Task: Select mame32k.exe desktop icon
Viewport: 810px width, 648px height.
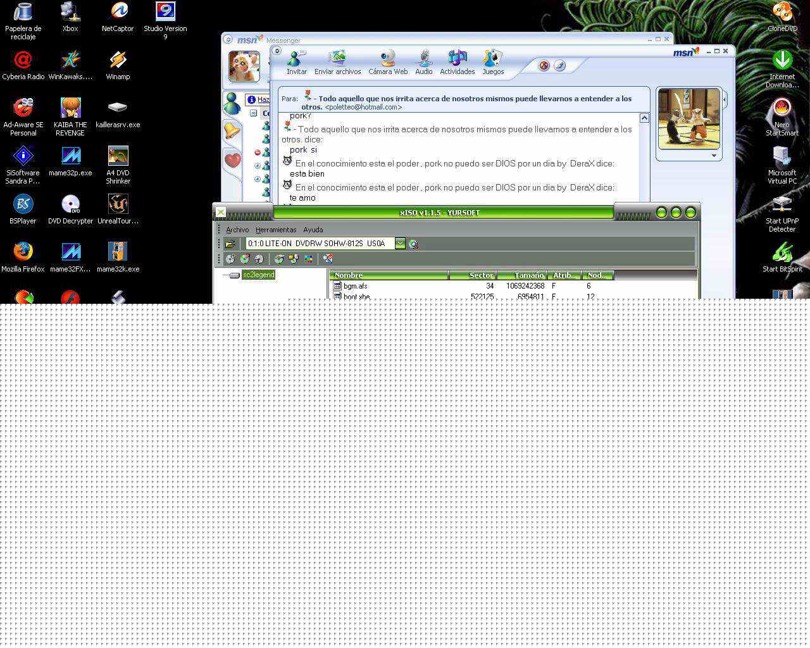Action: (118, 258)
